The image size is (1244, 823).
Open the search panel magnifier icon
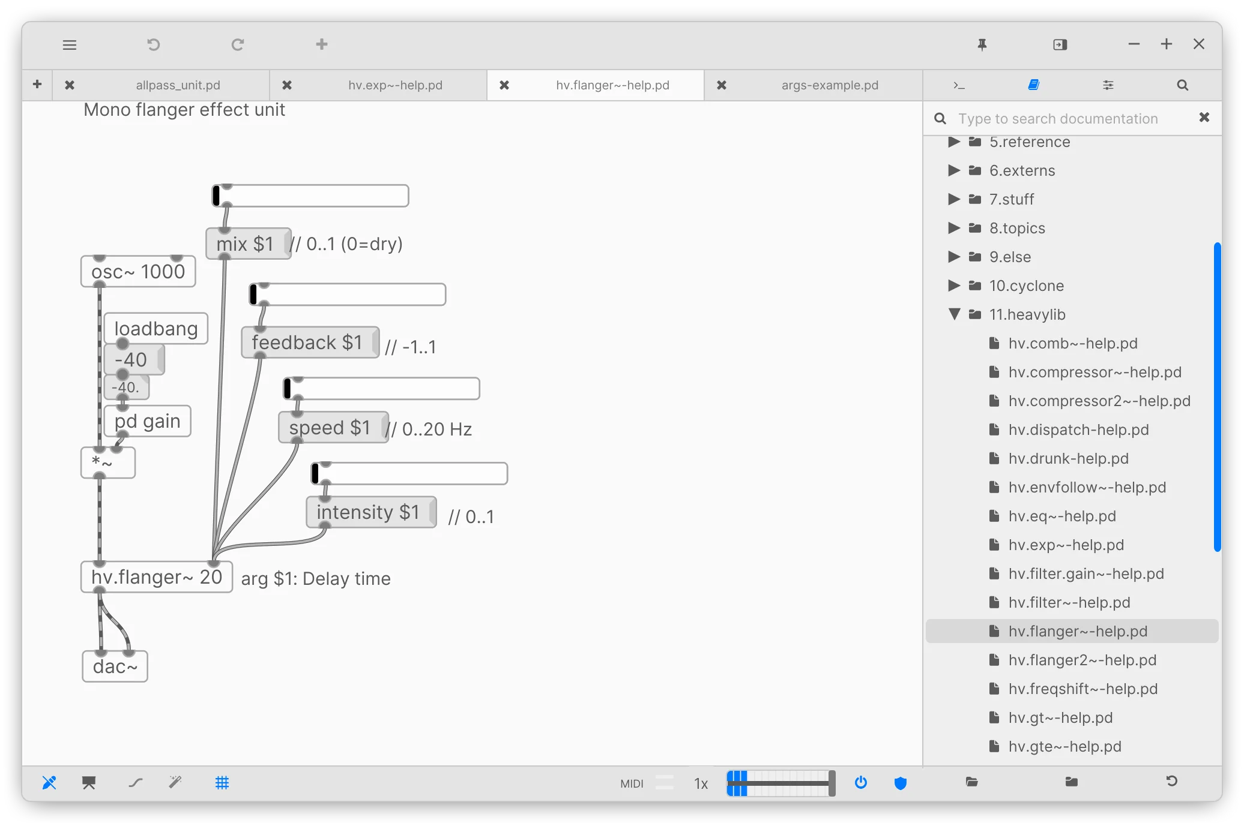coord(1183,85)
